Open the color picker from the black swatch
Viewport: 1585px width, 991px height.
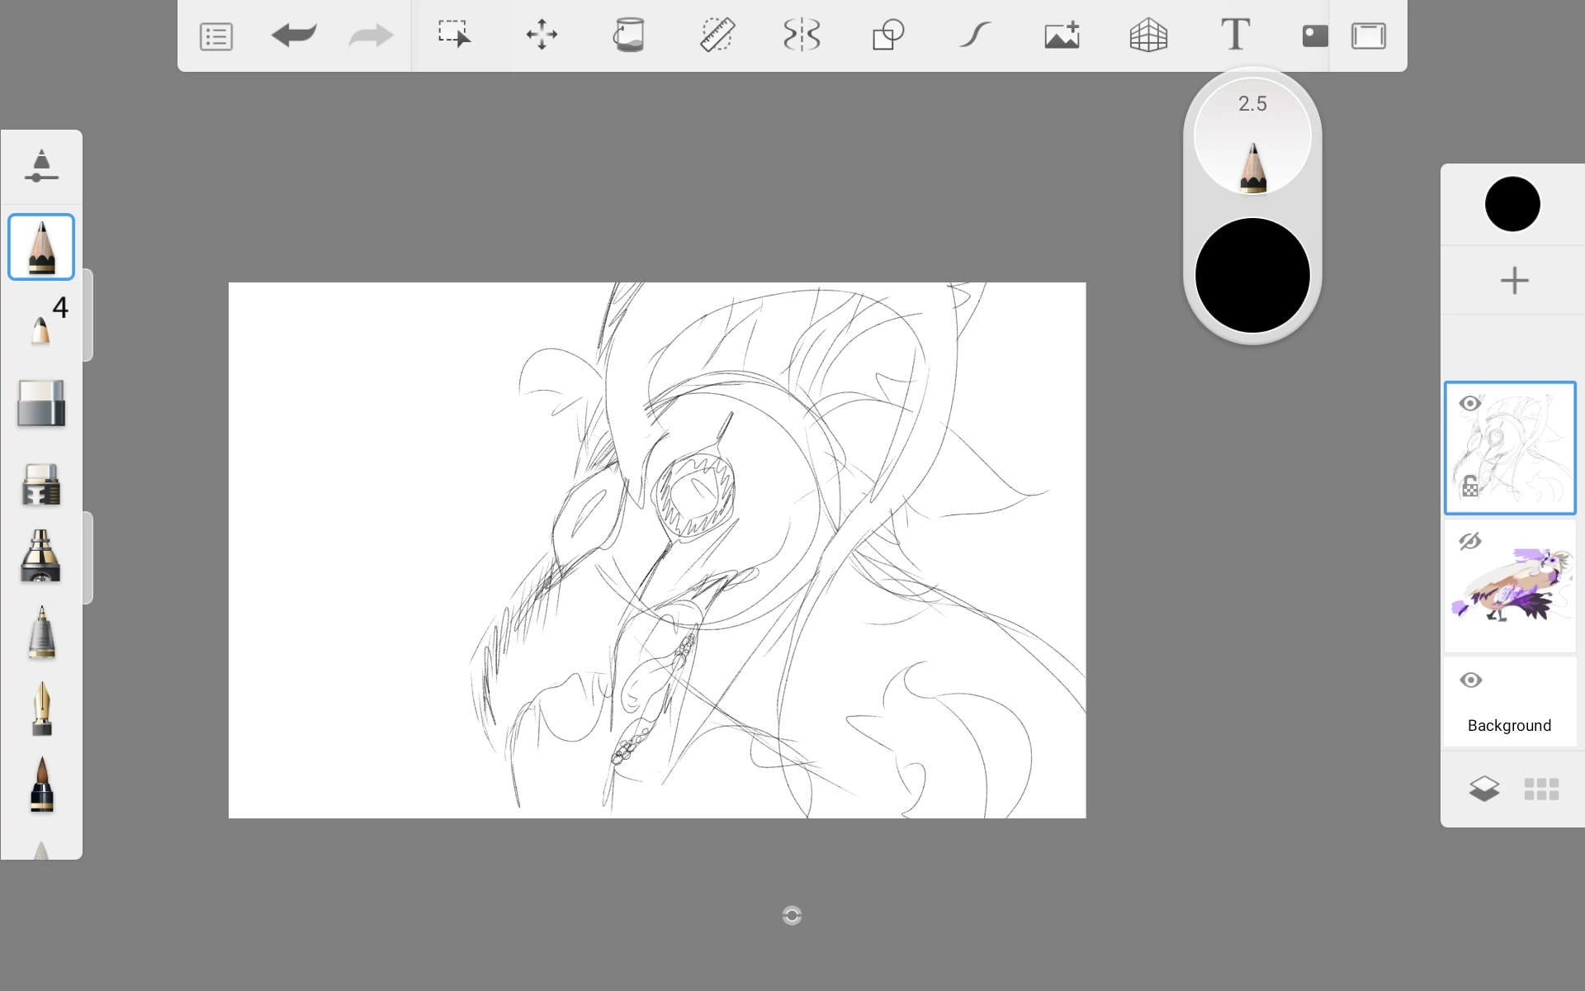pyautogui.click(x=1512, y=203)
